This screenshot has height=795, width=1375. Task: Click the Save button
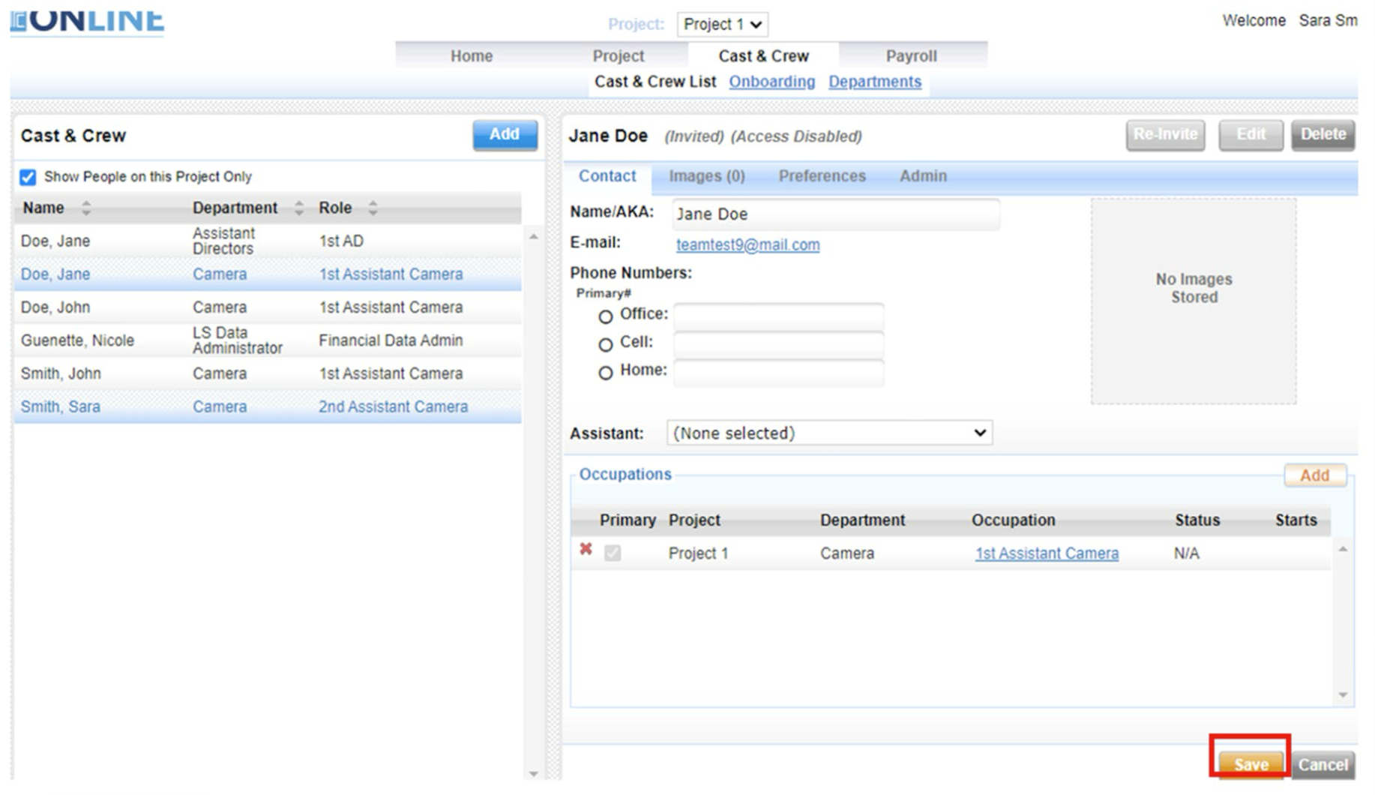pyautogui.click(x=1251, y=764)
